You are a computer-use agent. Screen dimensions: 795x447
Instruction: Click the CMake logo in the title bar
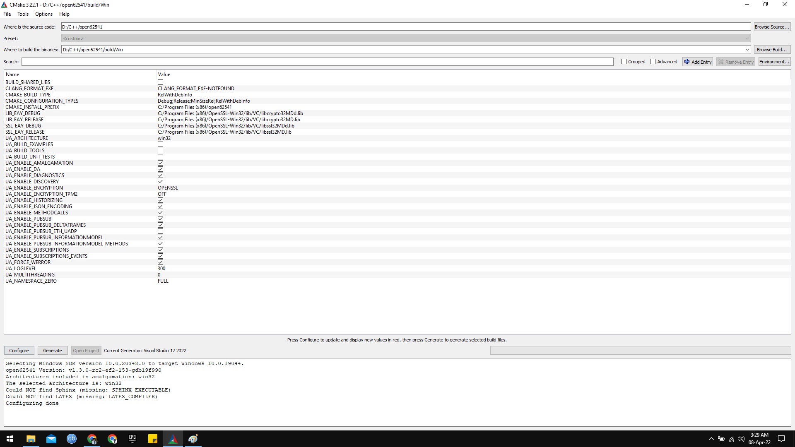tap(4, 4)
